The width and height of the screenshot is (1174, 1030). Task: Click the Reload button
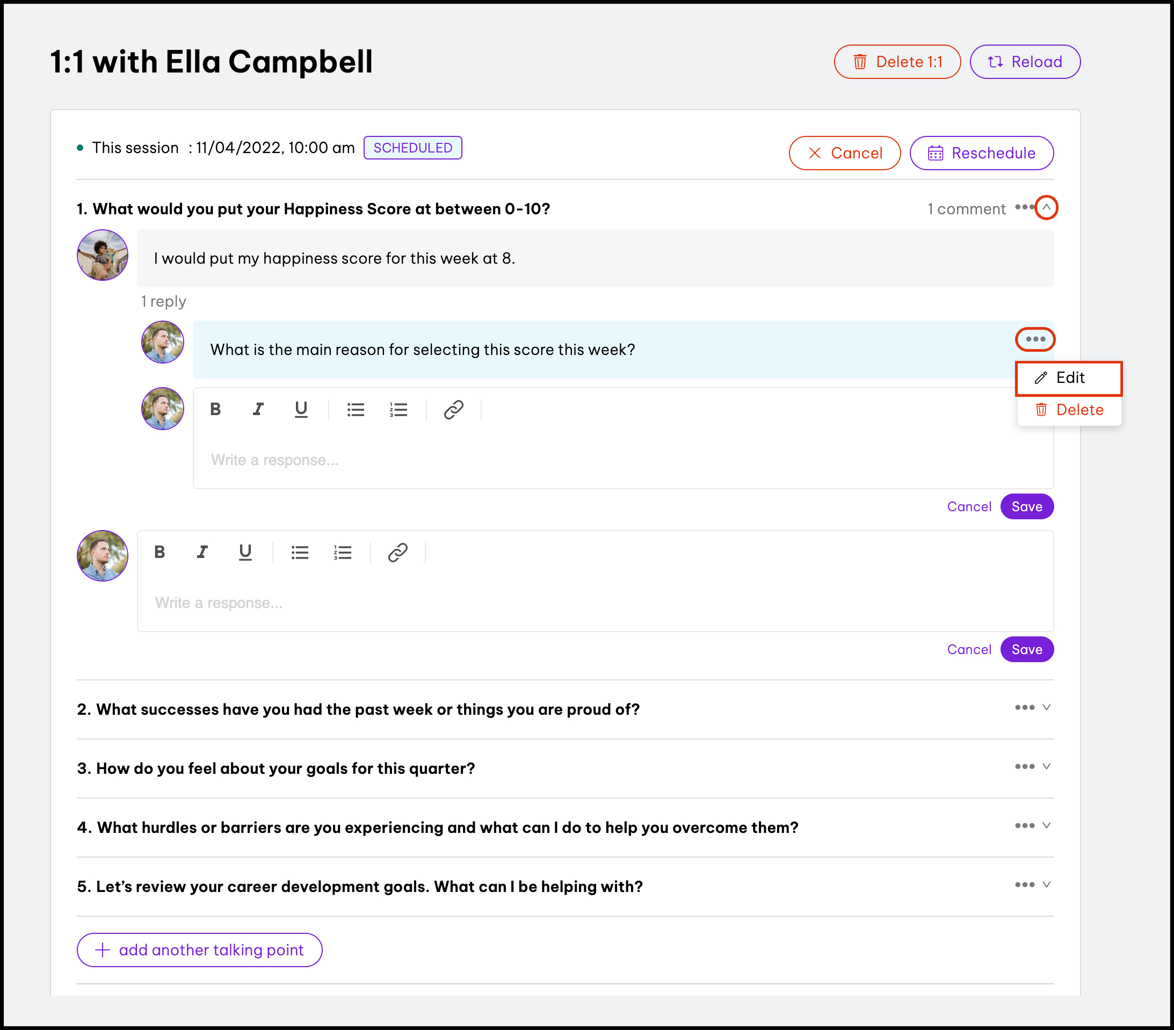[x=1025, y=62]
